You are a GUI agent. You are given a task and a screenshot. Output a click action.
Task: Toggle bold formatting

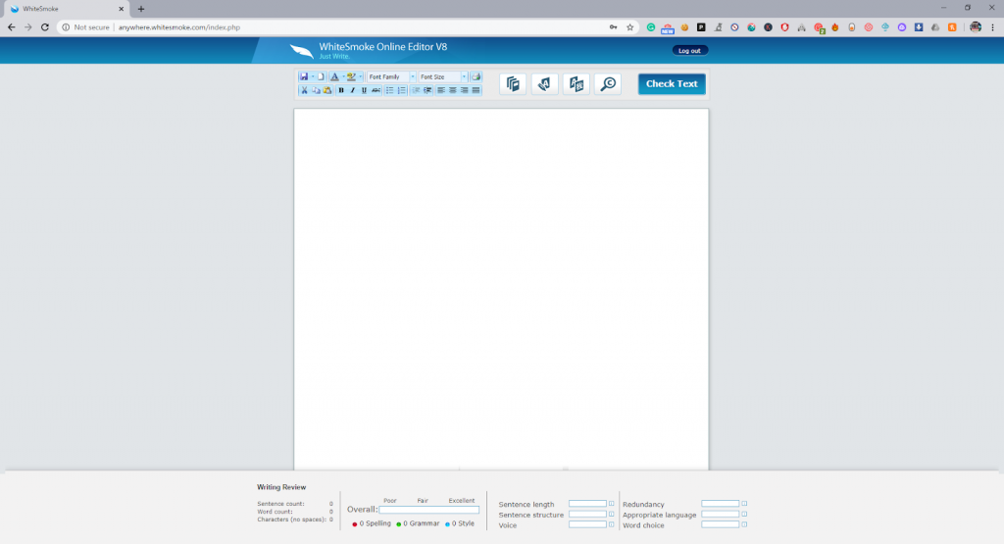click(341, 90)
